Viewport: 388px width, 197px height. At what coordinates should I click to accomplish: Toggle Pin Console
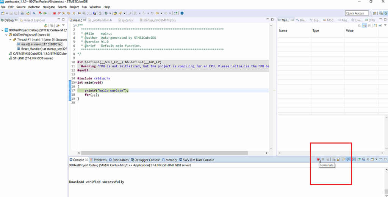359,159
